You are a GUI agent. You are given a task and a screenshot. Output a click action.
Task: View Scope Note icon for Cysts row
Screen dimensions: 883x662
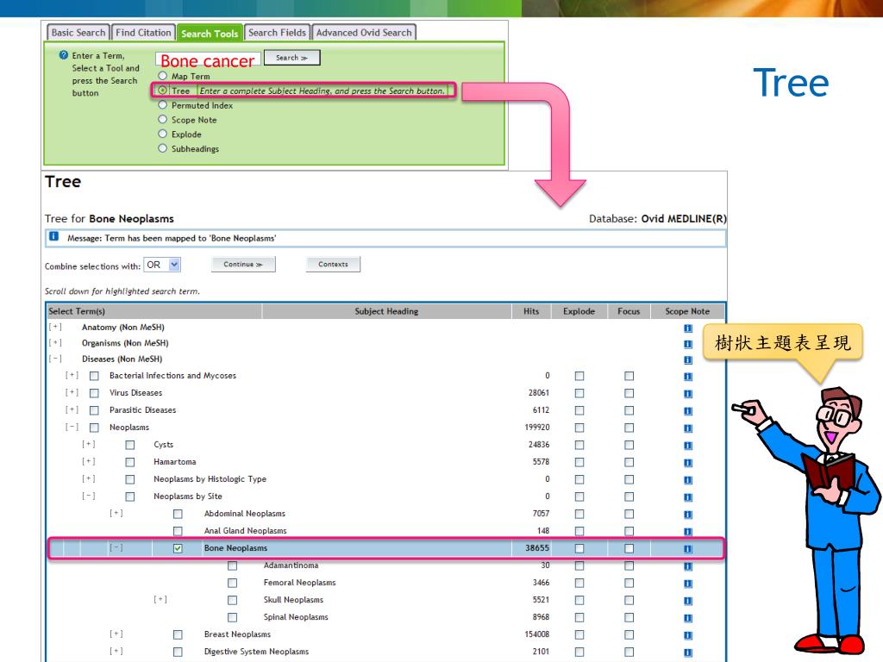tap(688, 445)
